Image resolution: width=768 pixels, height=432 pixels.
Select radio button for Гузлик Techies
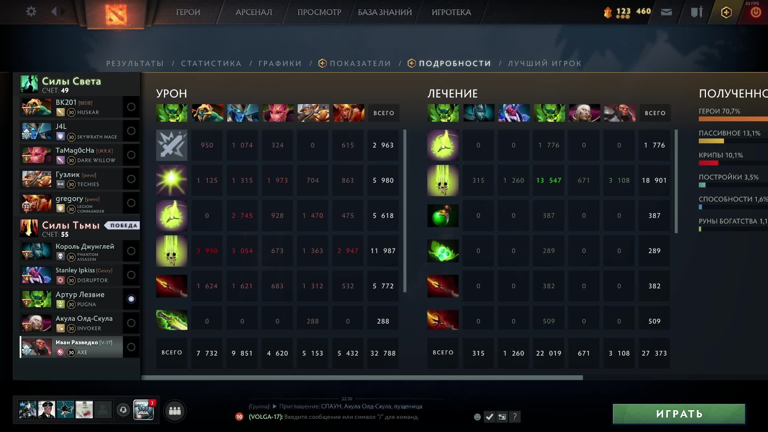pos(131,179)
